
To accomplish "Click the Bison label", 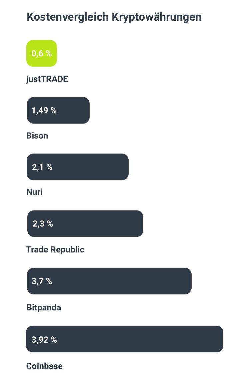I will tap(37, 136).
